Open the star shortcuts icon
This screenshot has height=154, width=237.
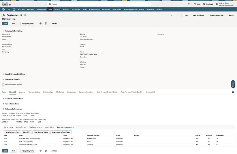(x=9, y=9)
